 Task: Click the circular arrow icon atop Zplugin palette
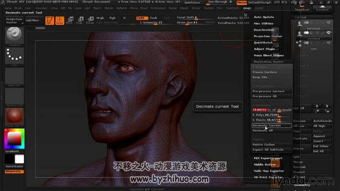[x=246, y=15]
